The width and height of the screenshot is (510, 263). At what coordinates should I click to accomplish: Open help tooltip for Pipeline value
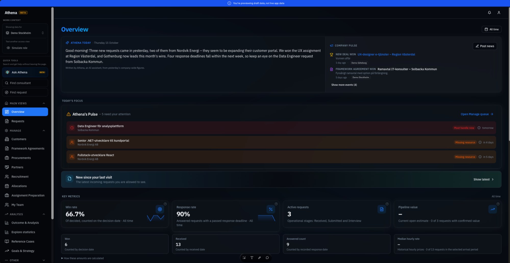tap(498, 204)
